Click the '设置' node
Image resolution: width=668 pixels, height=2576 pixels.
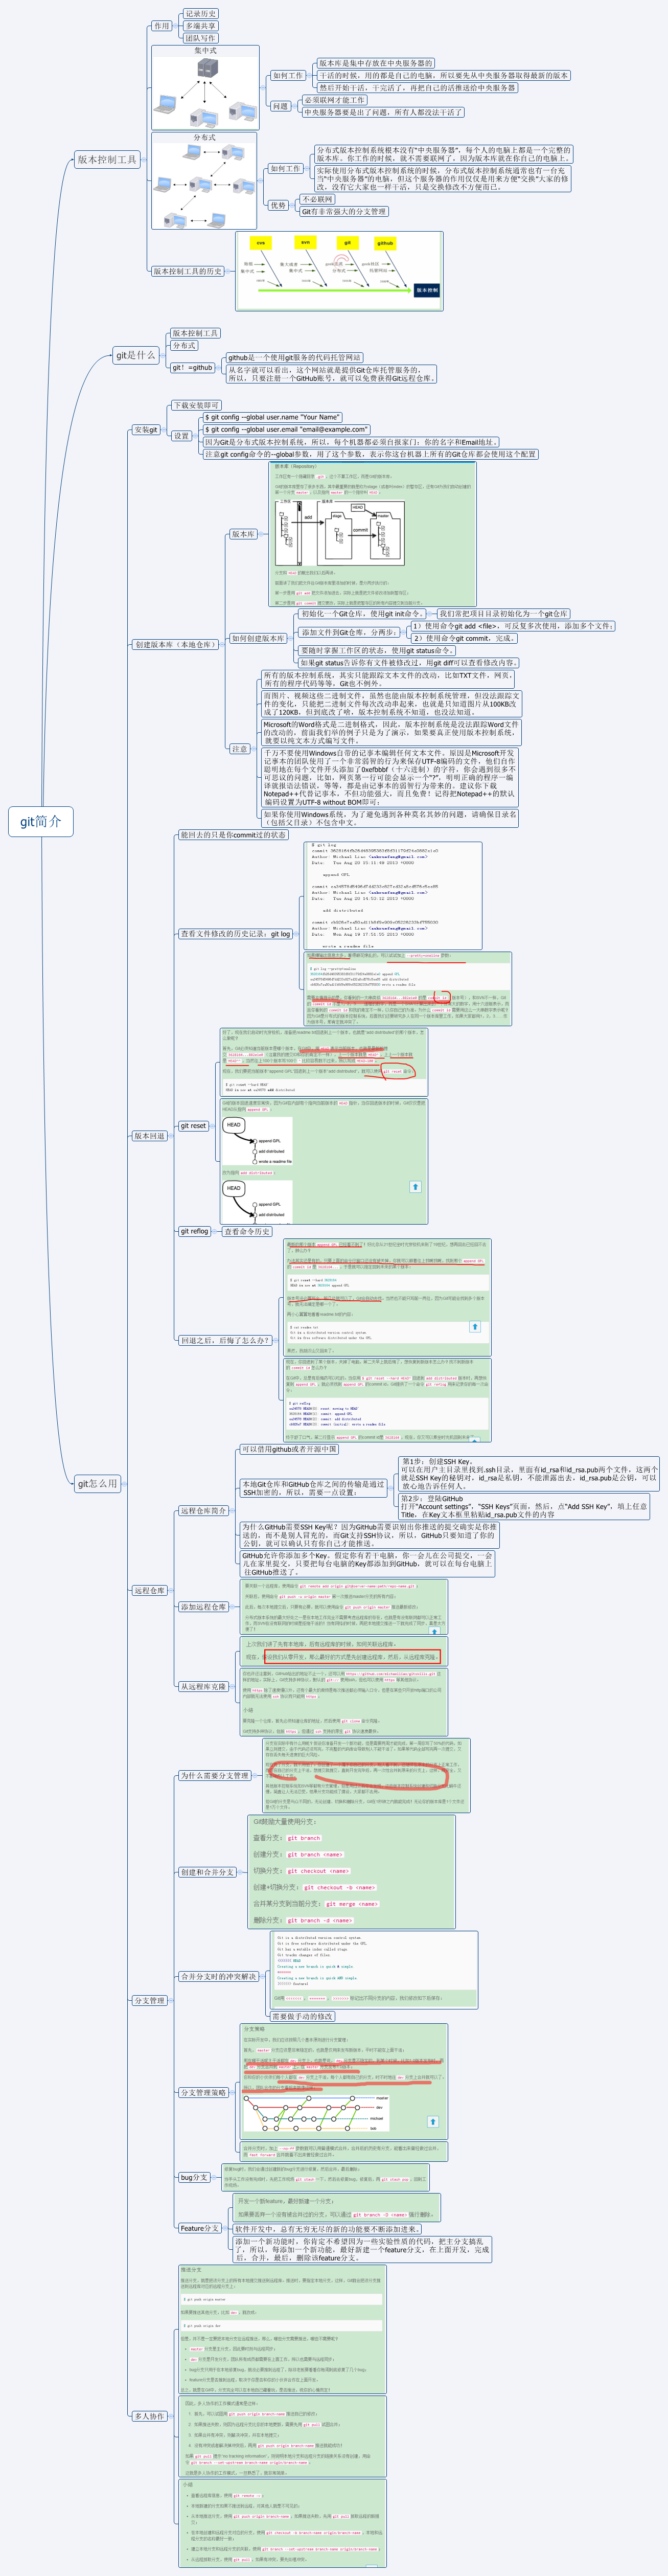click(181, 435)
